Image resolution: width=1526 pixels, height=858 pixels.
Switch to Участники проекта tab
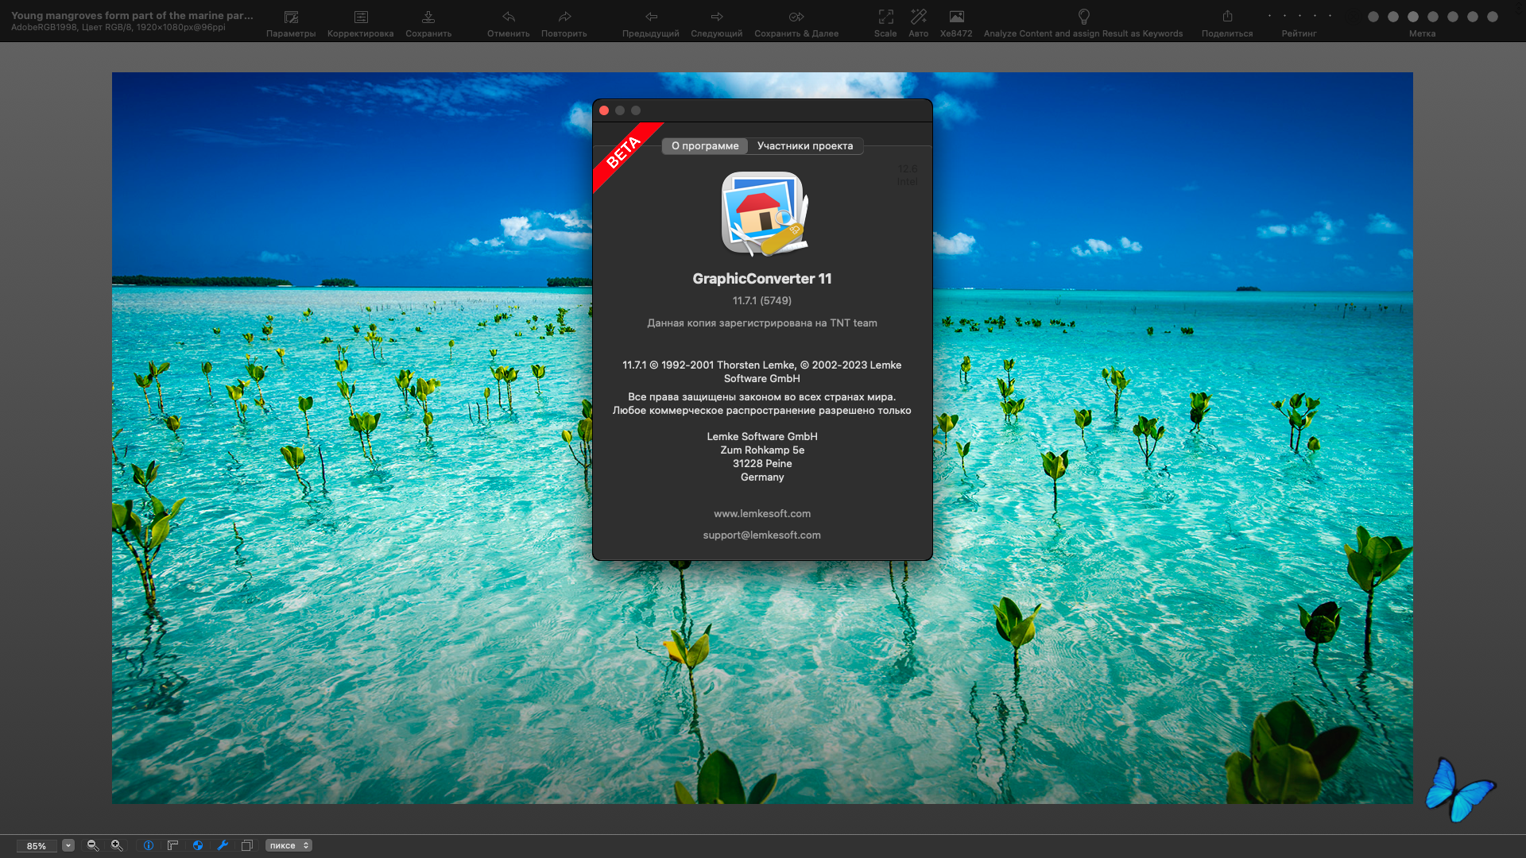tap(804, 145)
